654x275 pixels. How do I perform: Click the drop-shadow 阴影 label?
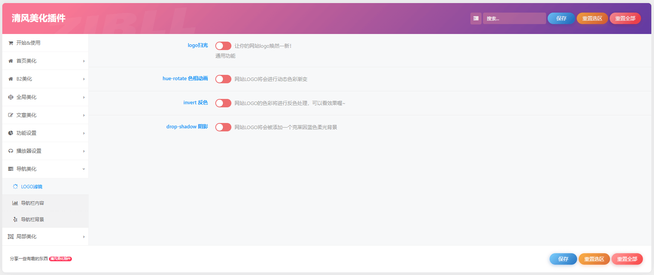(x=187, y=127)
